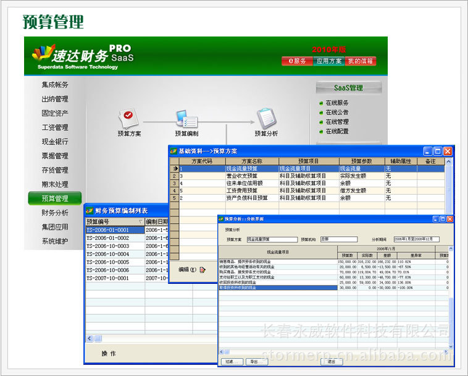
Task: Select 工资管理 in the left menu
Action: pos(55,127)
